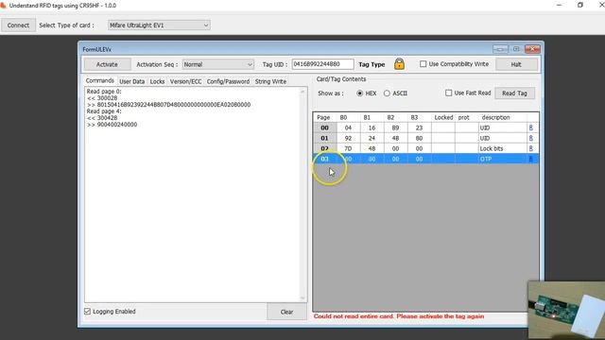Enable Use Fast Read checkbox
605x340 pixels.
[x=448, y=93]
